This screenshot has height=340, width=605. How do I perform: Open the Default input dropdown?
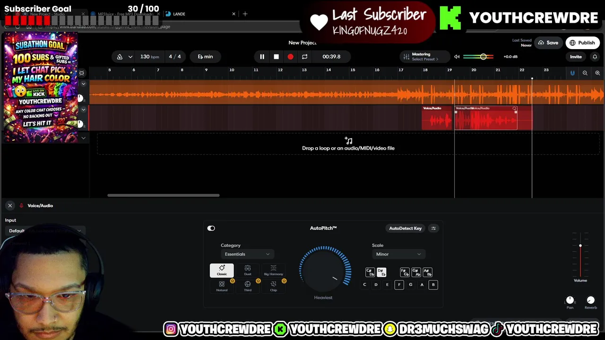coord(45,231)
